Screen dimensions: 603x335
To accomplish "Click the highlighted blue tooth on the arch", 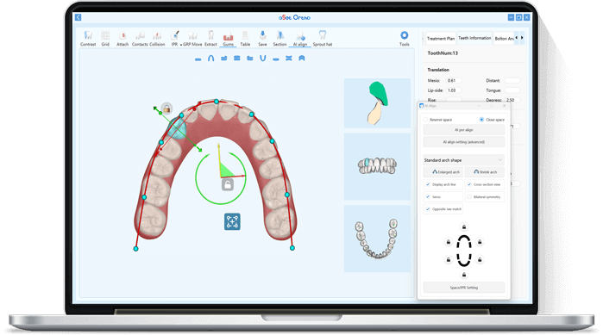I will 178,128.
